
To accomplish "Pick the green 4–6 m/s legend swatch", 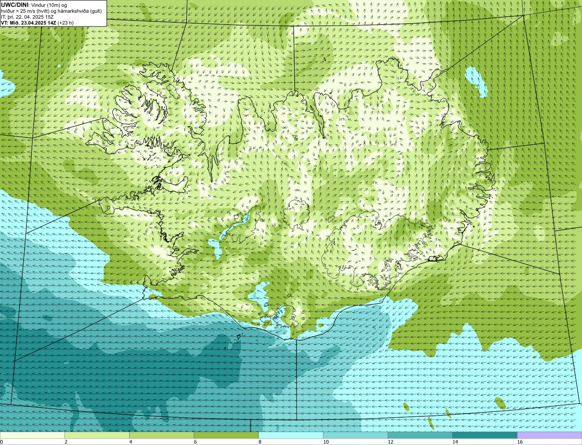I will [161, 435].
